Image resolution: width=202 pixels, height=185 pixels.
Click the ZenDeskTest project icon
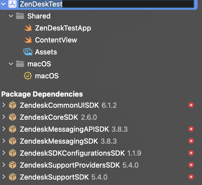12,4
